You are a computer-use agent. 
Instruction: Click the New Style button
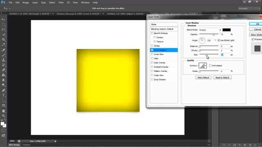pos(255,35)
